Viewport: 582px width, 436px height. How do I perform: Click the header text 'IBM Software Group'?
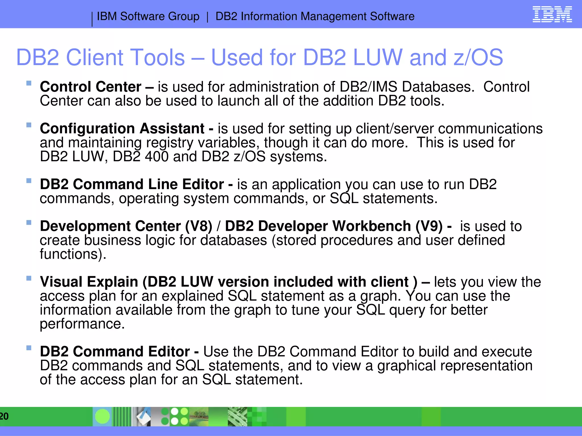coord(148,16)
